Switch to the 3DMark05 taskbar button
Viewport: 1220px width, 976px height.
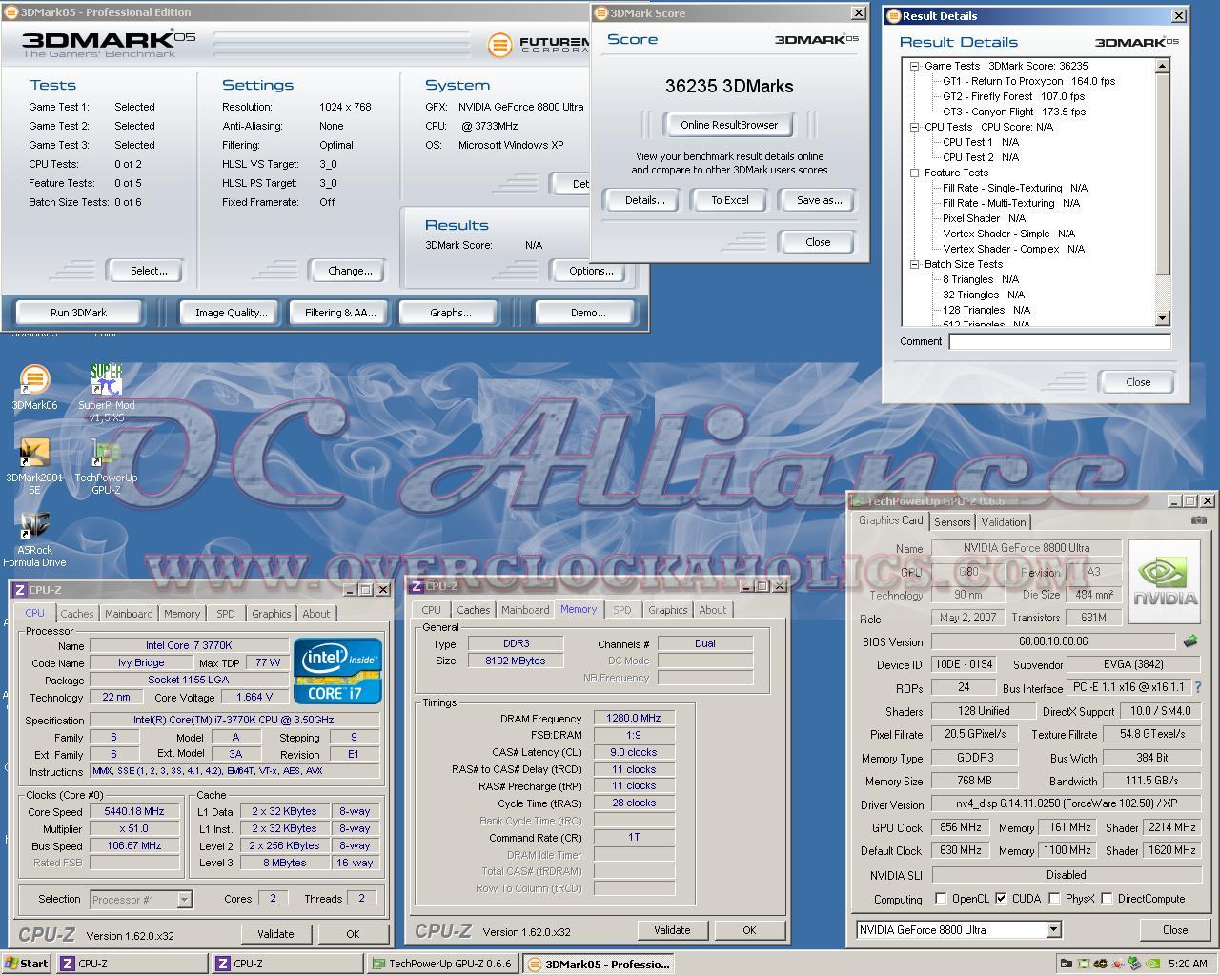pos(599,964)
